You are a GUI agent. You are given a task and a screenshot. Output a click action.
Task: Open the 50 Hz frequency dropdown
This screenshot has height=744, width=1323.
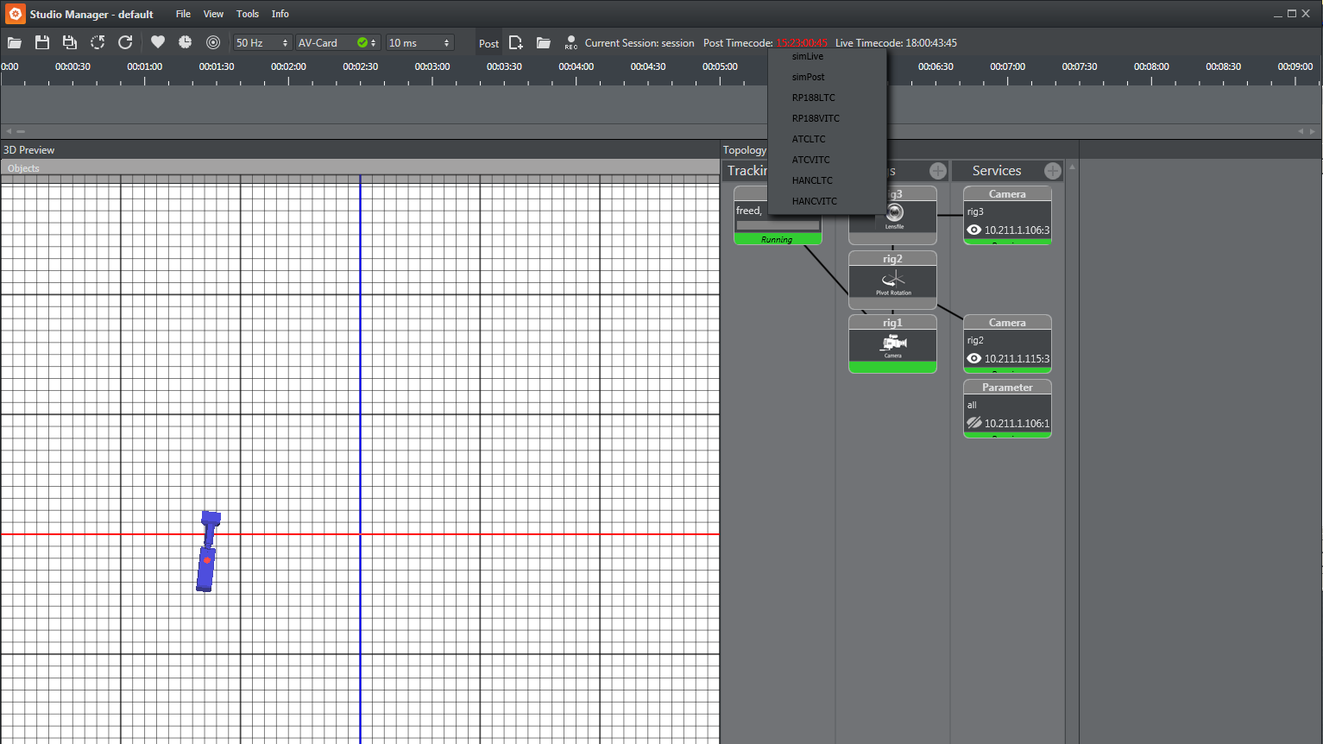262,42
